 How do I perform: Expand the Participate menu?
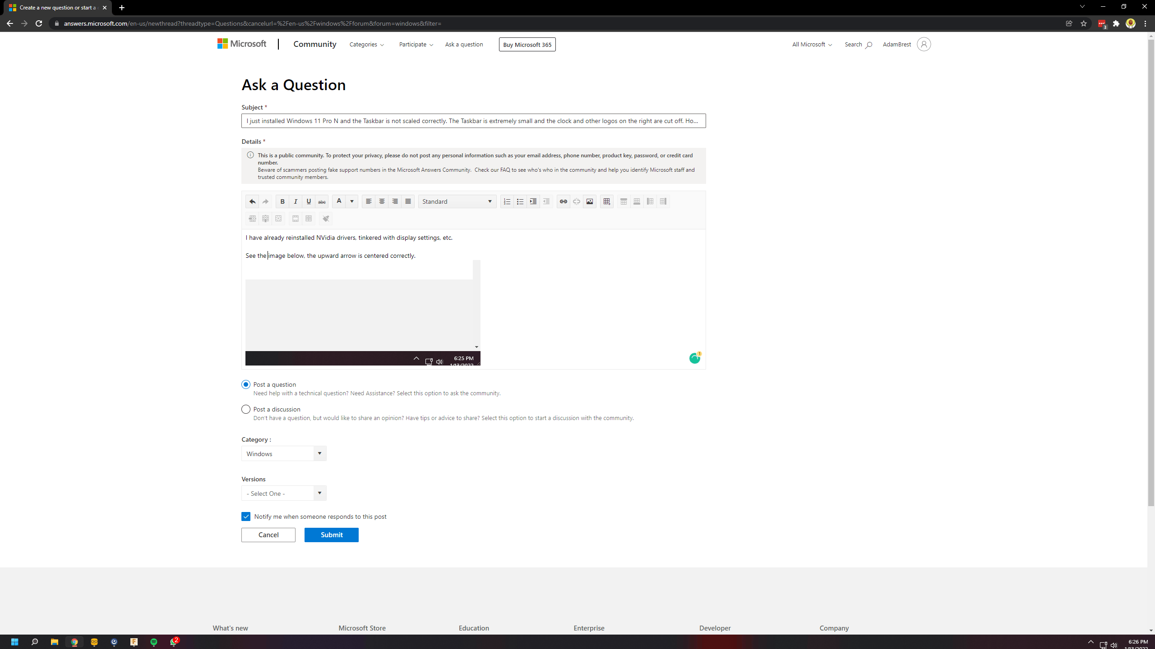pyautogui.click(x=416, y=44)
